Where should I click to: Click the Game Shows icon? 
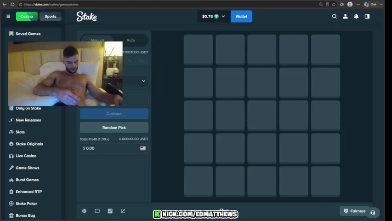(11, 168)
